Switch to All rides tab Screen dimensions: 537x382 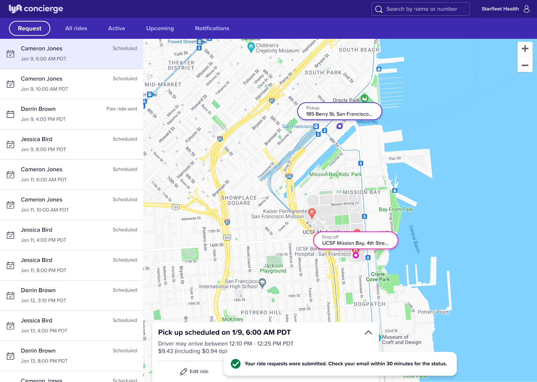[76, 28]
